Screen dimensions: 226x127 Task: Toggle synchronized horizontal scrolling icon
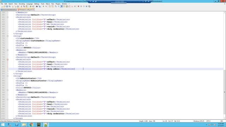coord(52,6)
